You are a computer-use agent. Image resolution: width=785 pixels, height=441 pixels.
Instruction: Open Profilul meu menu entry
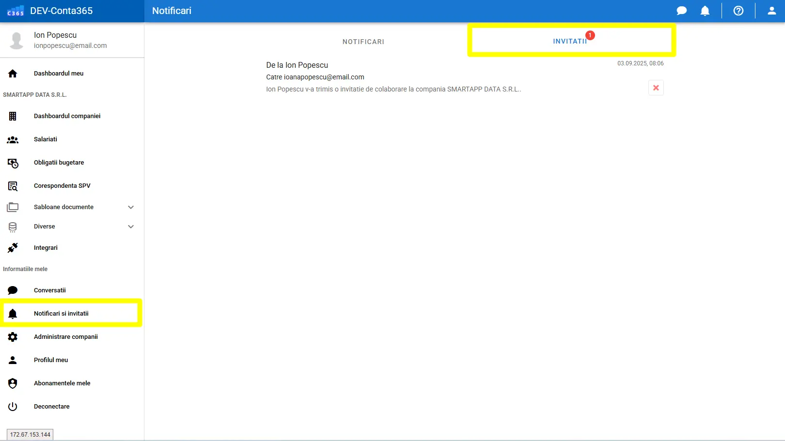51,360
